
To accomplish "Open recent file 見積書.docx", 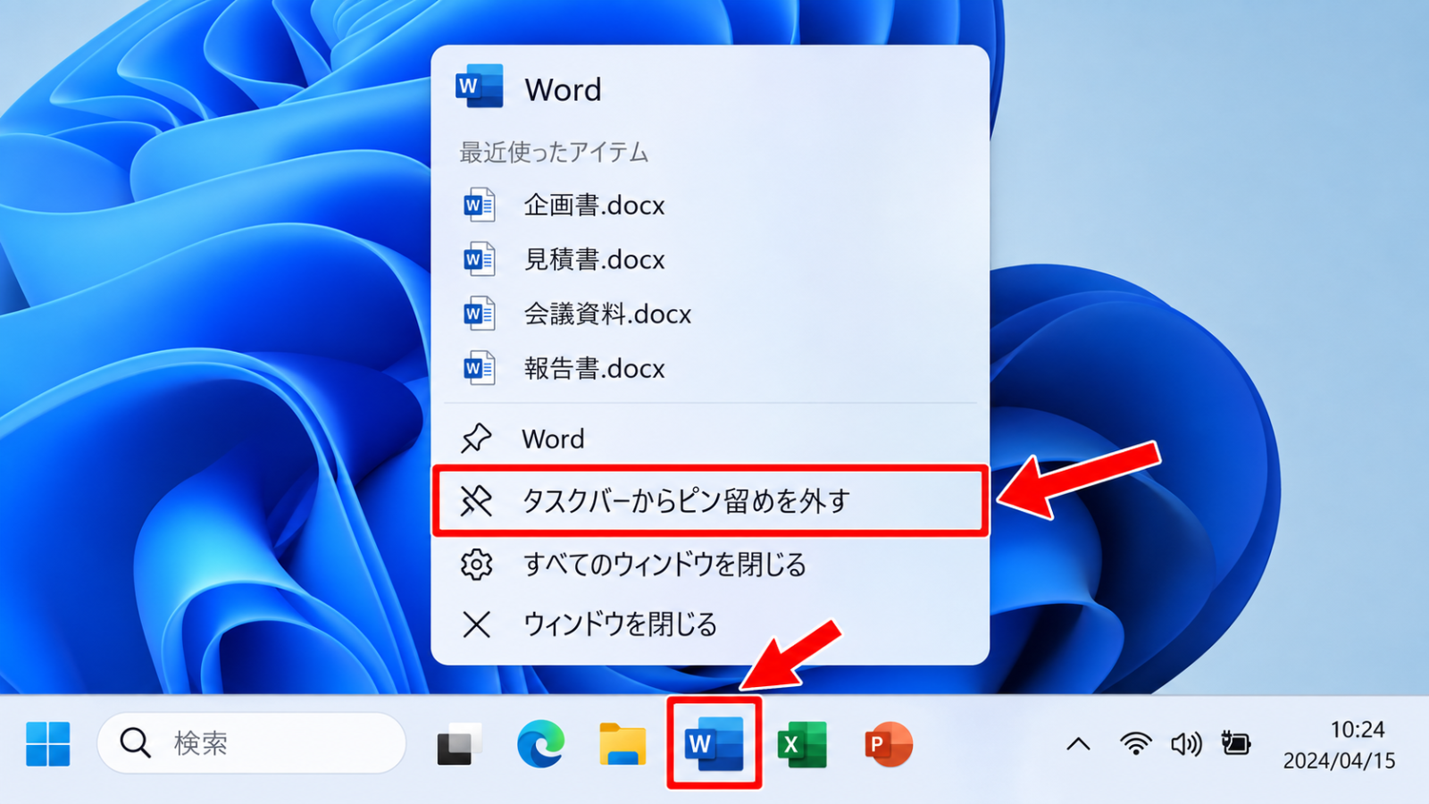I will point(710,260).
